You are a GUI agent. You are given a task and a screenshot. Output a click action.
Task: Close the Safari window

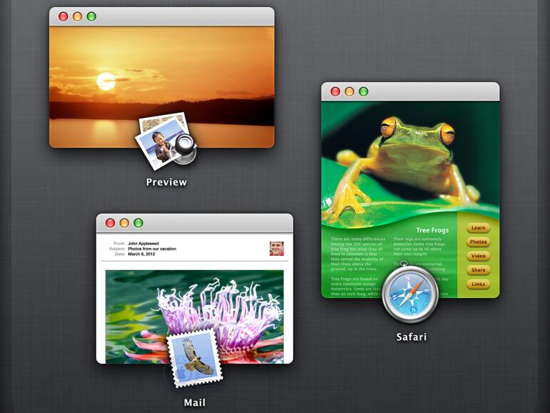335,91
